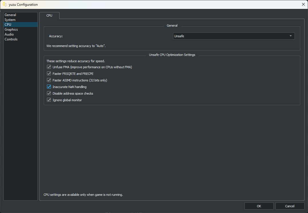Uncheck Disable address space checks
The height and width of the screenshot is (213, 308).
(49, 93)
